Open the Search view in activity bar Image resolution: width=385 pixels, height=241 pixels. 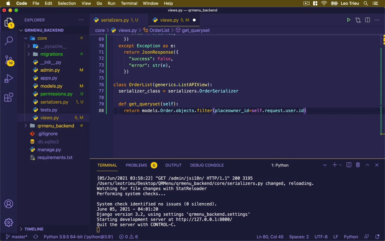9,41
